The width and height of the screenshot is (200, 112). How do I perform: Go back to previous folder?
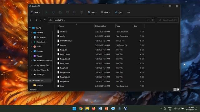pyautogui.click(x=31, y=20)
